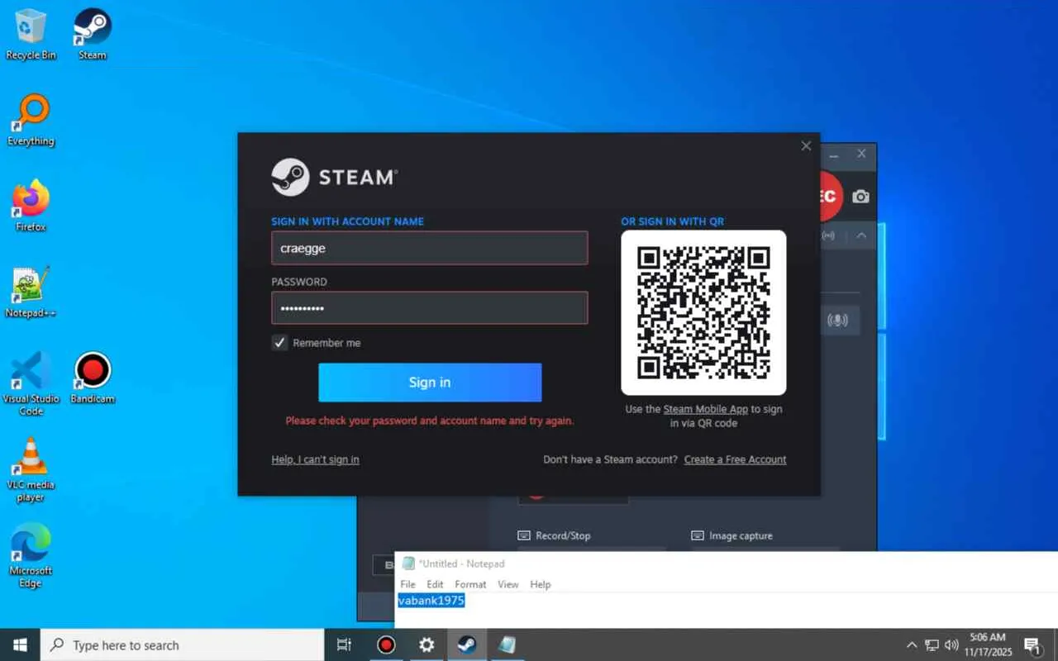Toggle the Remember me checkbox
Viewport: 1058px width, 661px height.
point(280,343)
